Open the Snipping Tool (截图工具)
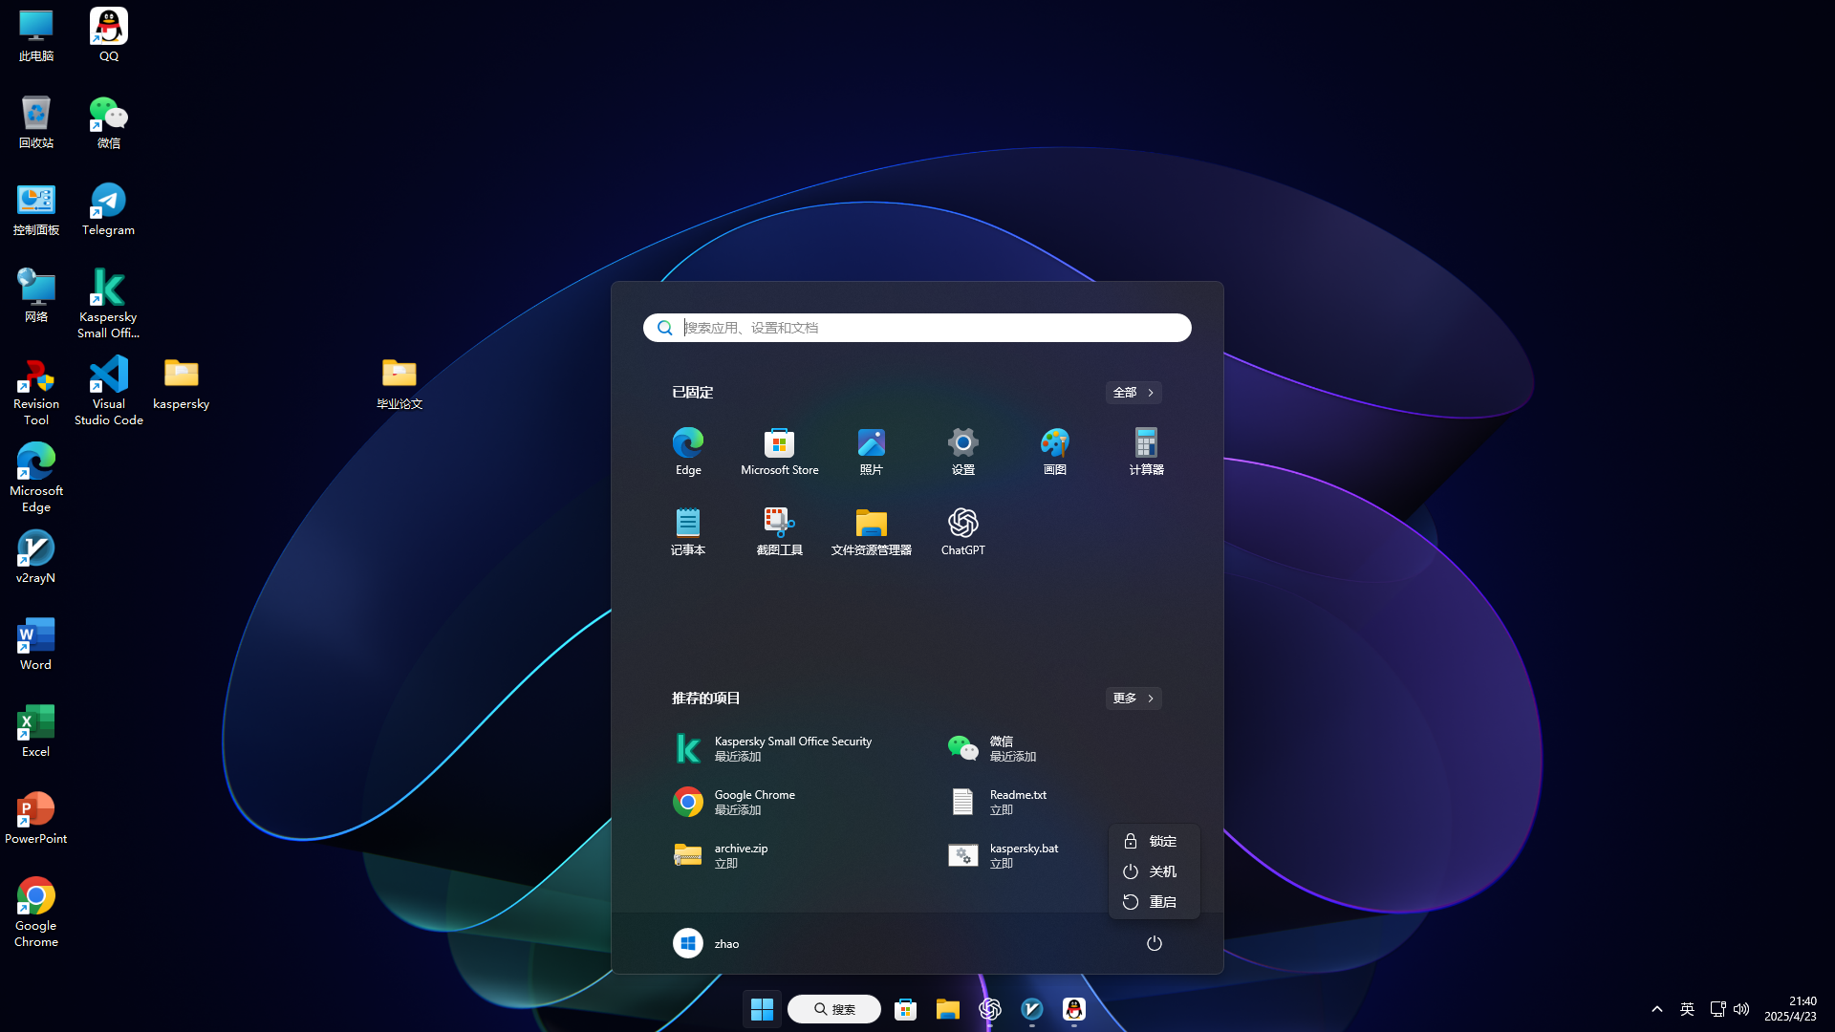This screenshot has width=1835, height=1032. [x=779, y=530]
